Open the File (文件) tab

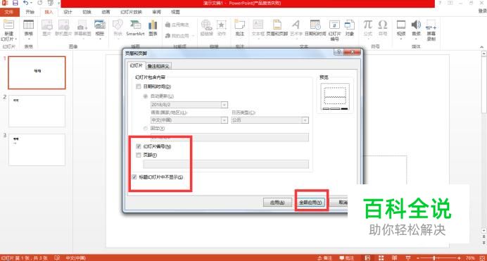[x=9, y=12]
